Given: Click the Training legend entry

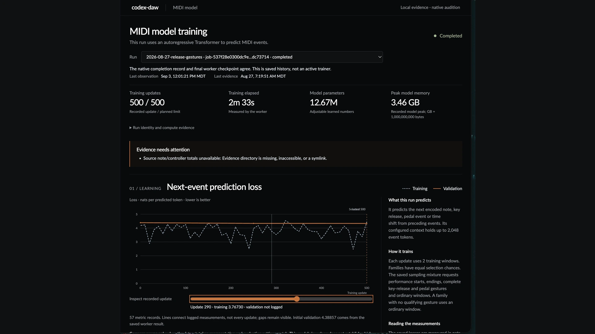Looking at the screenshot, I should (x=415, y=189).
